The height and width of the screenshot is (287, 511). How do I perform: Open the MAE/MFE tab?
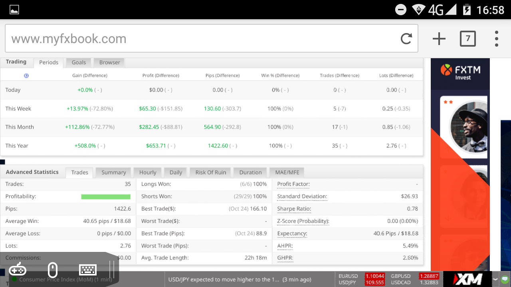tap(287, 173)
